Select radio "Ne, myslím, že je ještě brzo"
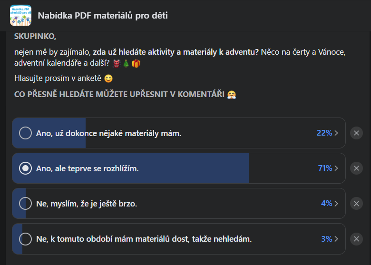This screenshot has width=371, height=265. [x=25, y=204]
